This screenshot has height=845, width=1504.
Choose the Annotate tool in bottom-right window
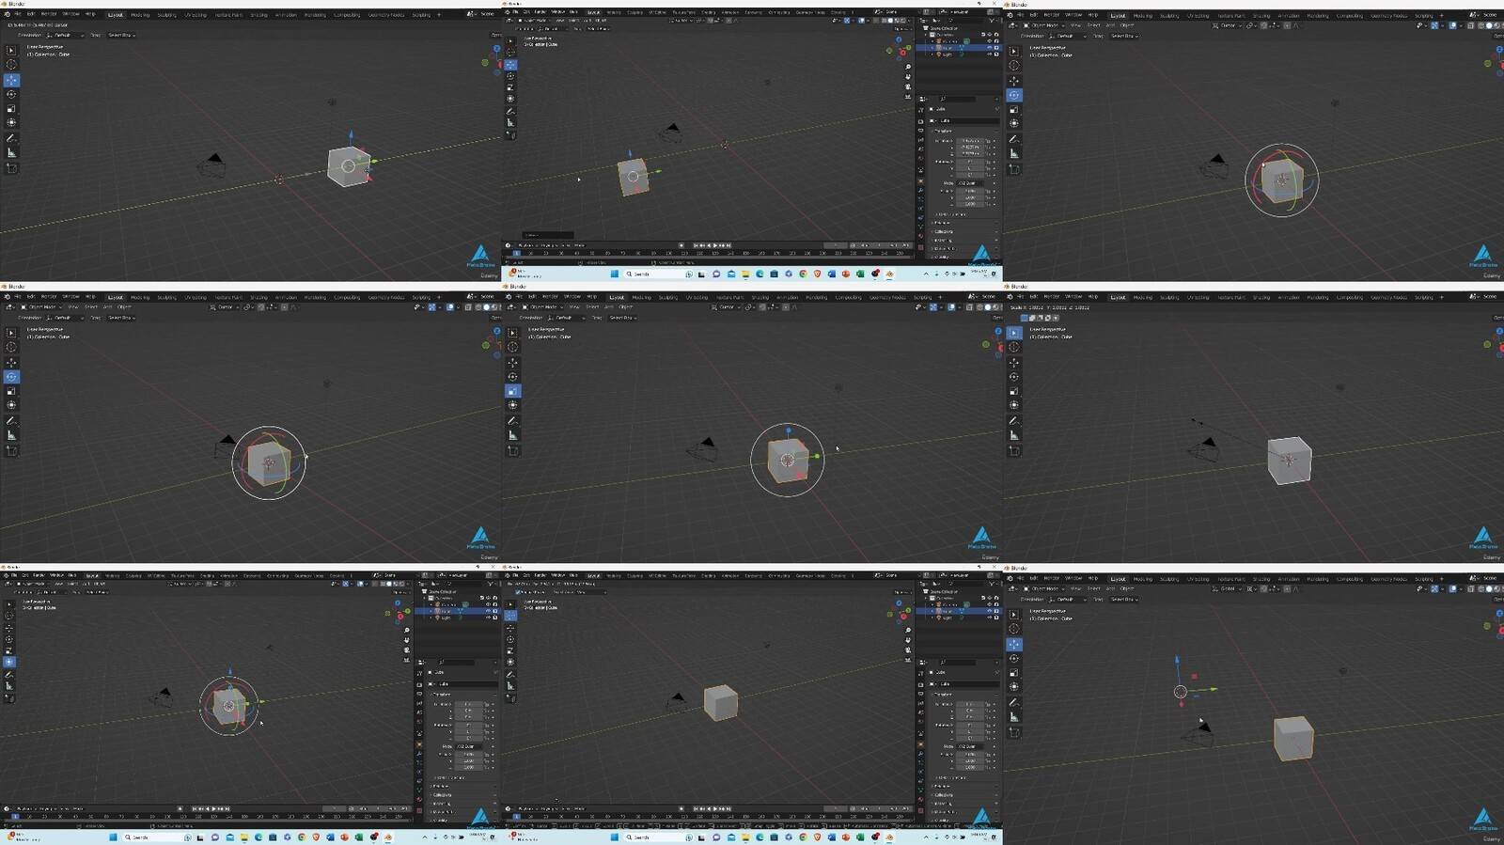pyautogui.click(x=1013, y=702)
